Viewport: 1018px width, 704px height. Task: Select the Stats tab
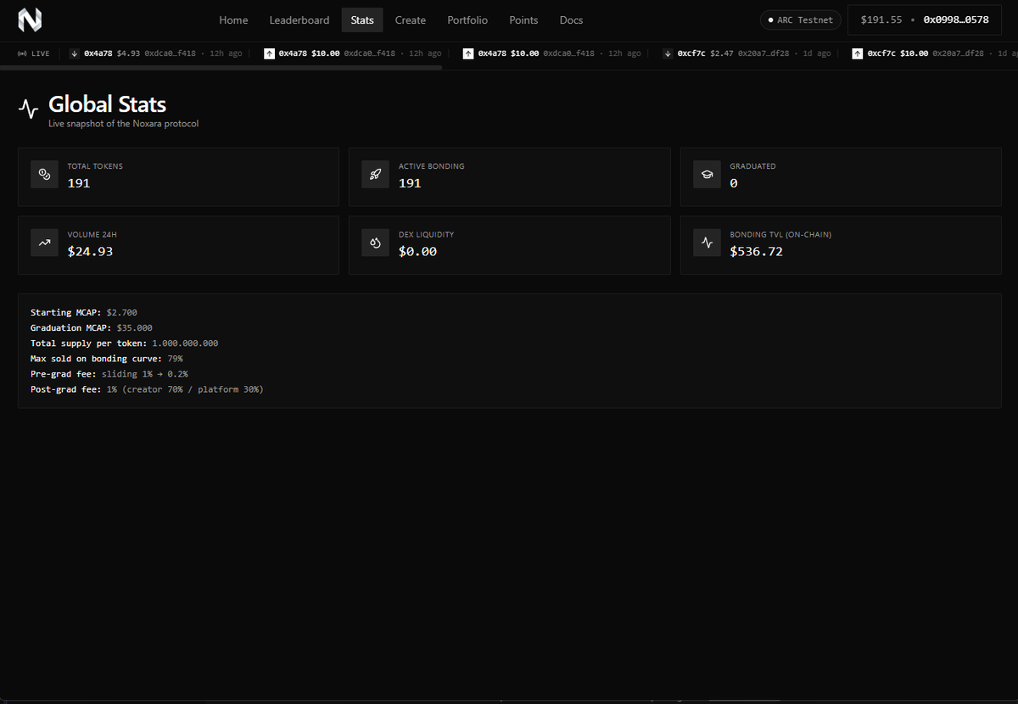coord(362,20)
